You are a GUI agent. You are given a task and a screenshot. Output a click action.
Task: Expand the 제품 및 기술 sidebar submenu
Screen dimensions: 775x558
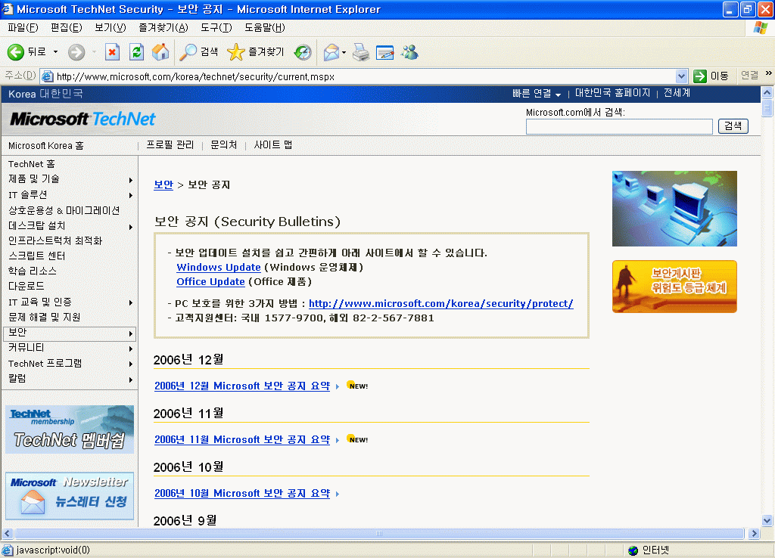click(x=130, y=180)
